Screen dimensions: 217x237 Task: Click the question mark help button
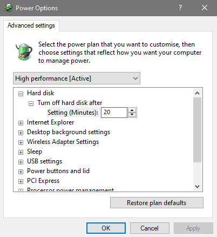click(x=180, y=8)
